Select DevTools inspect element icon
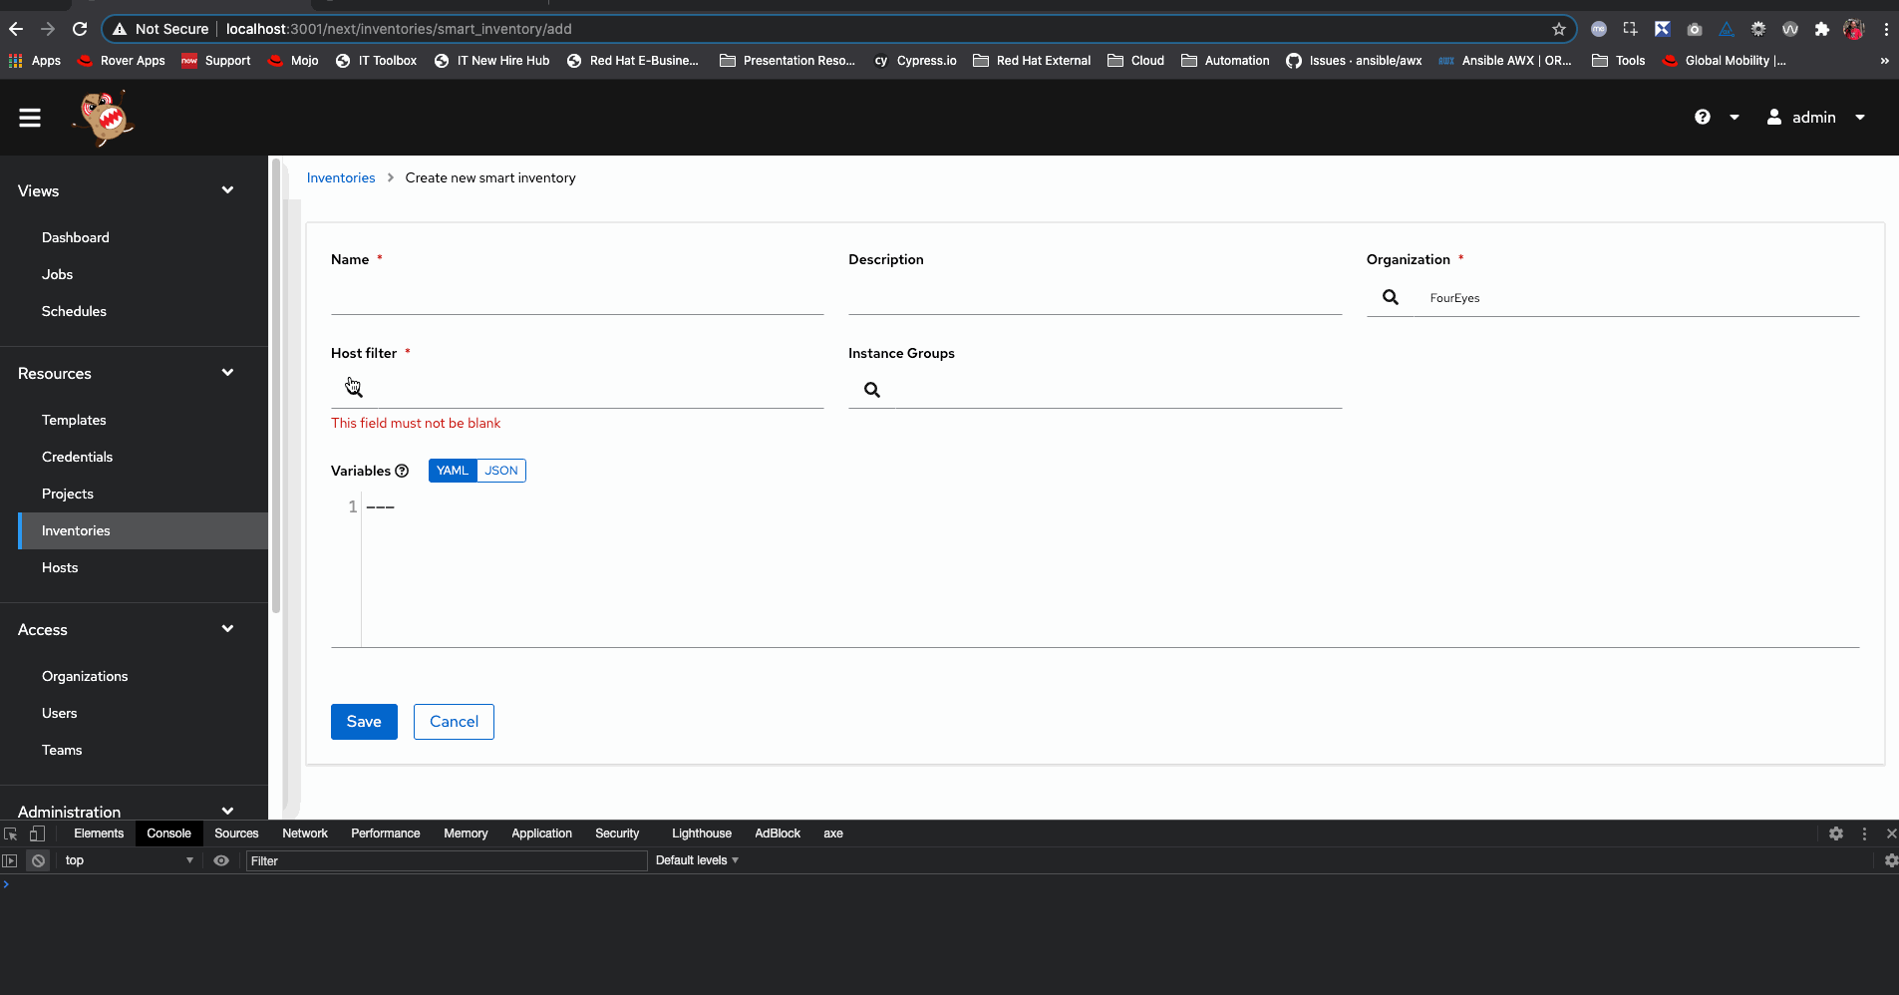 tap(11, 833)
